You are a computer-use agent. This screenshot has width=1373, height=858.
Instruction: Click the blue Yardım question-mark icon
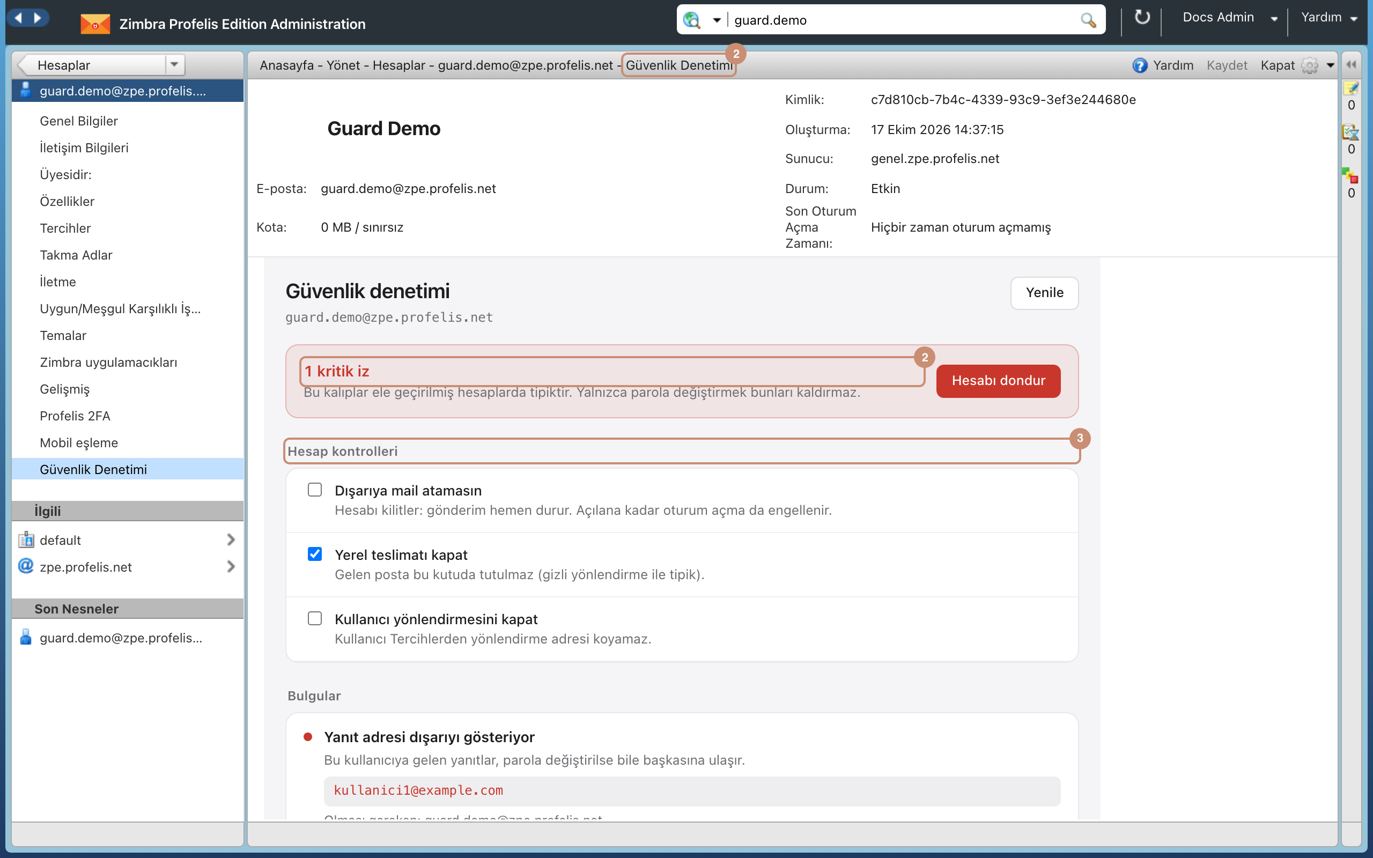1140,65
